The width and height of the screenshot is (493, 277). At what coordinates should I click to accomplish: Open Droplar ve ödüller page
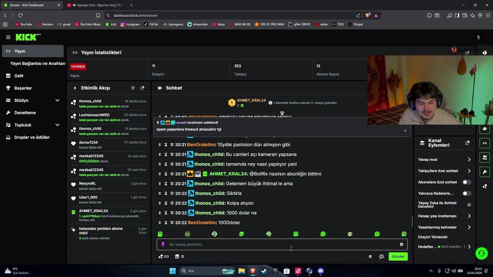33,137
